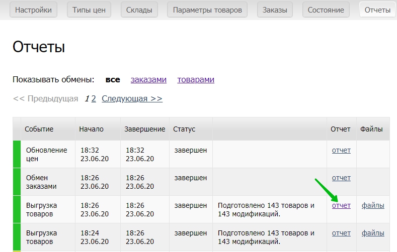Click green status marker of Обновление цен
The height and width of the screenshot is (252, 397).
tap(17, 154)
